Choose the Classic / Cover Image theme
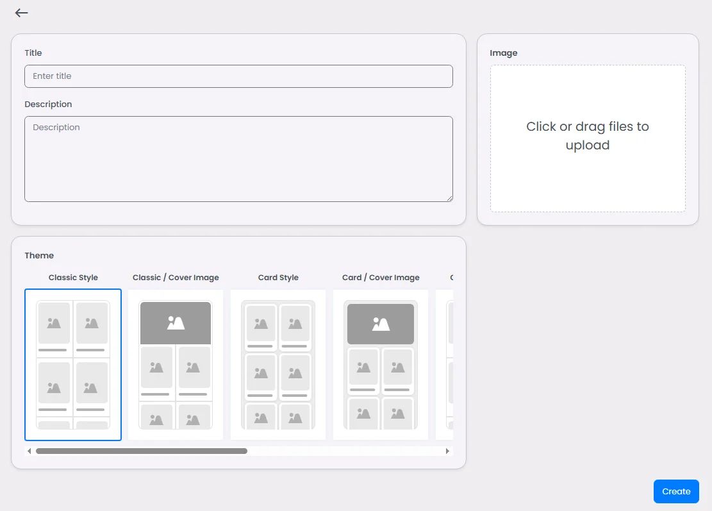Screen dimensions: 712x511 point(176,365)
